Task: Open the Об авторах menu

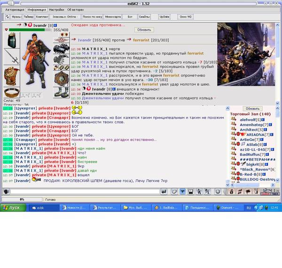Action: [75, 10]
